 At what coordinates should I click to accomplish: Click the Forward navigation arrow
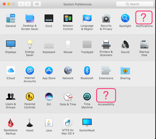[x=28, y=4]
